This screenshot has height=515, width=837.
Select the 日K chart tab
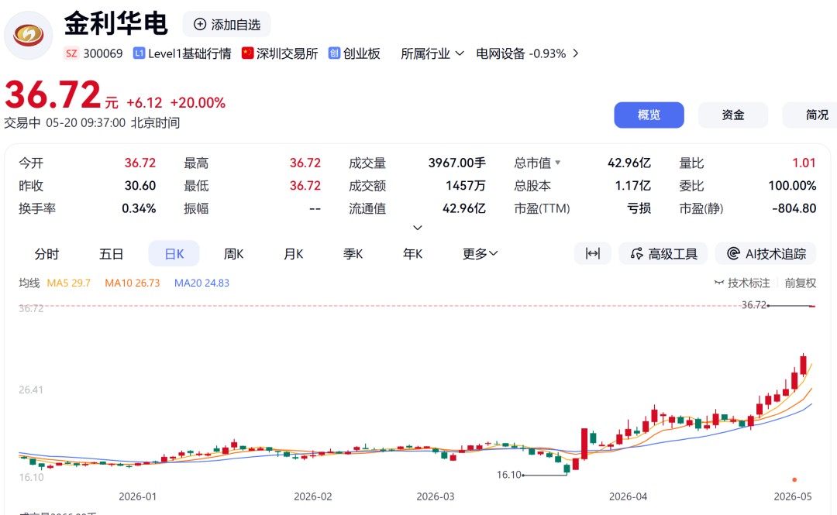(174, 253)
